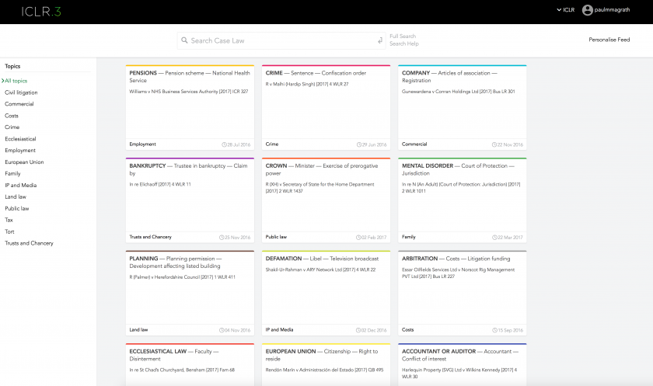Screen dimensions: 653x386
Task: Click the enter arrow icon in search box
Action: point(379,40)
